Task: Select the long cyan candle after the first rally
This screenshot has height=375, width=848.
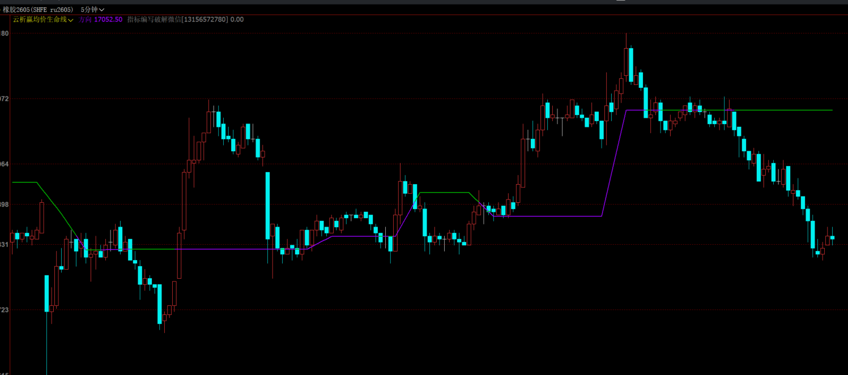Action: pyautogui.click(x=268, y=205)
